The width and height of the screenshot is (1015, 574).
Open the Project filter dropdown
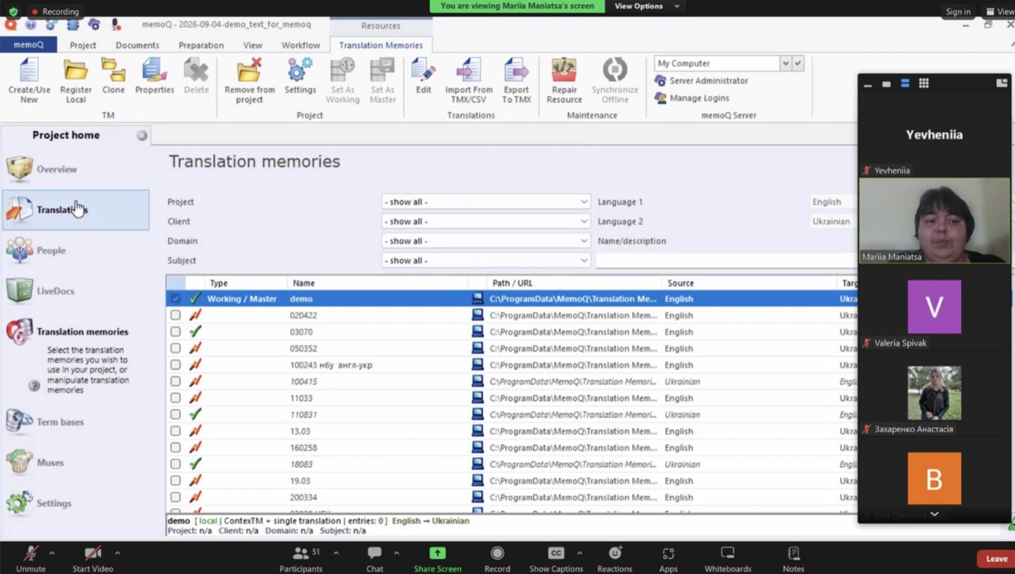(x=486, y=202)
